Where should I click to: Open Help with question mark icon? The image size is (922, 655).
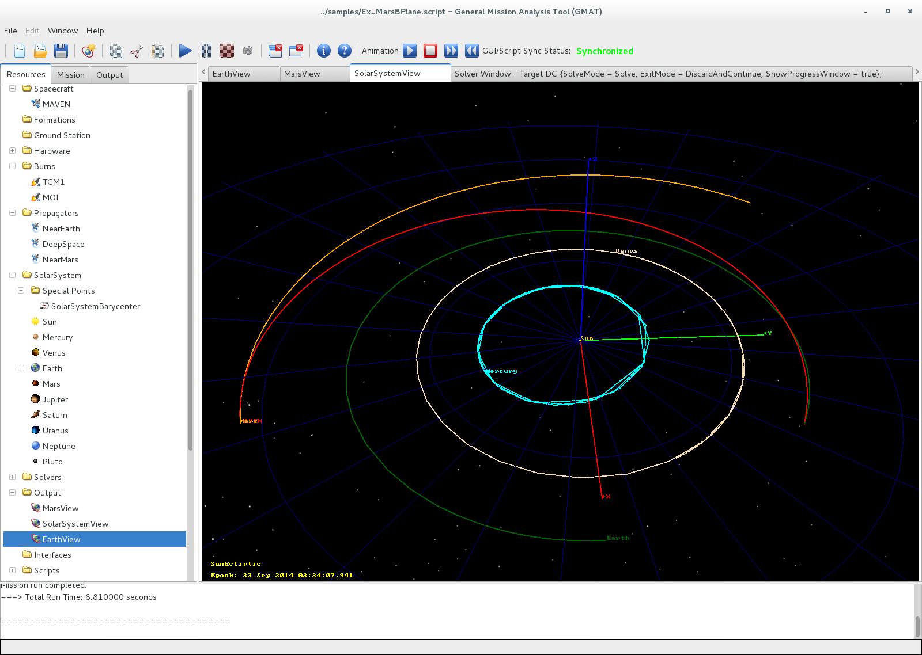(345, 51)
